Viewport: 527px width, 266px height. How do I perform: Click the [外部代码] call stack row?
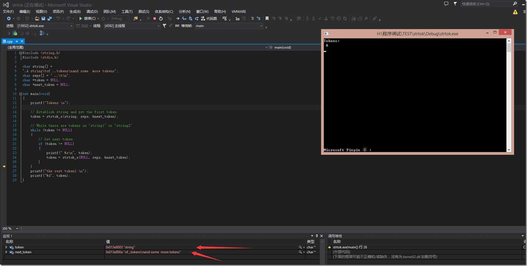[x=341, y=252]
